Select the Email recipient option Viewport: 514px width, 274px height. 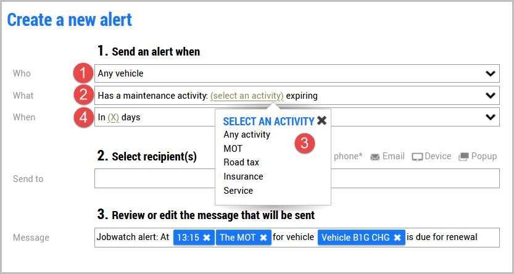pos(388,156)
